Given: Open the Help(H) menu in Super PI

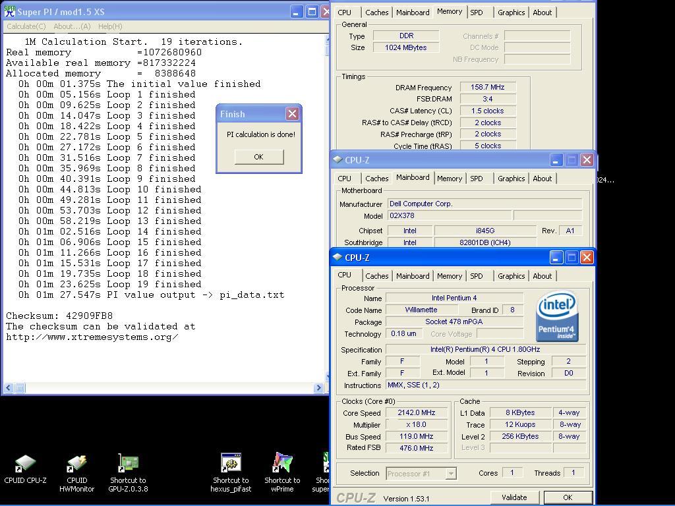Looking at the screenshot, I should [x=110, y=26].
